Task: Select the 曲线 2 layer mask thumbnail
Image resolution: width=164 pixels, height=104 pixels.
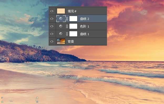Action: (x=73, y=19)
